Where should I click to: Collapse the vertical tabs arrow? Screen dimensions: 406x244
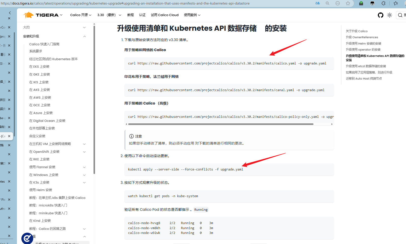(x=10, y=13)
